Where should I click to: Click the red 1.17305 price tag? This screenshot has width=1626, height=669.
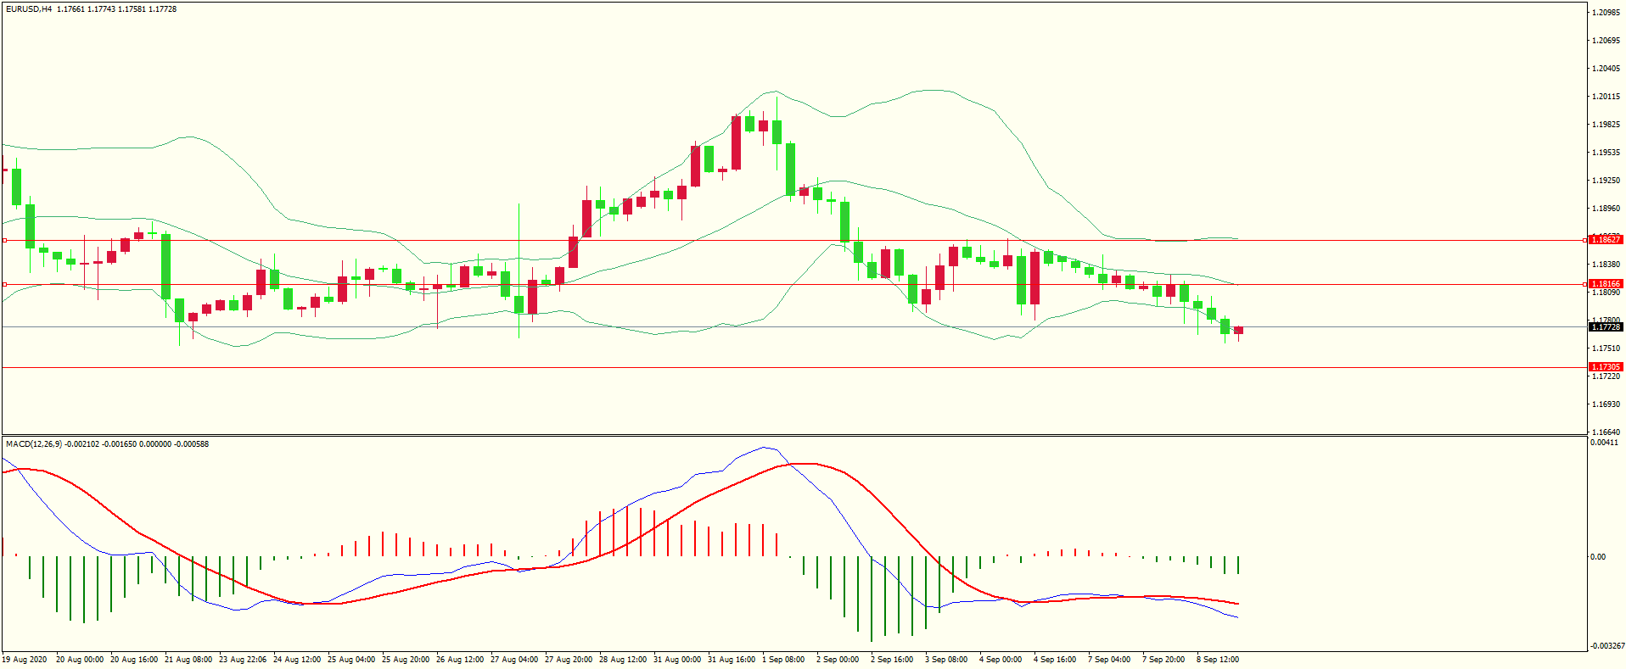tap(1606, 367)
